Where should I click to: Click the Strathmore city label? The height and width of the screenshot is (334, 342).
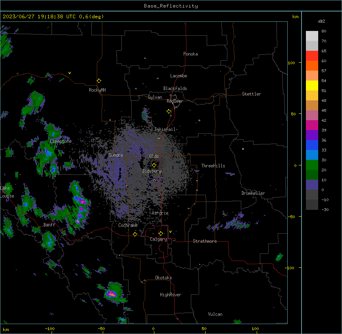205,241
